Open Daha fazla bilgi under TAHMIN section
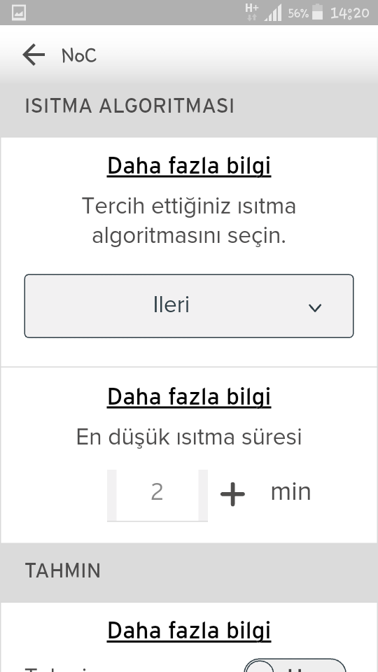This screenshot has width=378, height=672. (189, 631)
